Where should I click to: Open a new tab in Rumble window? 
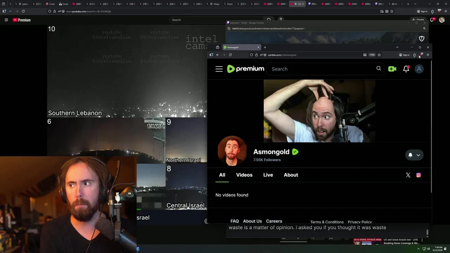point(265,47)
